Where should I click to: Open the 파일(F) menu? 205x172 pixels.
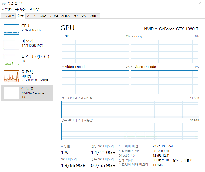click(7, 9)
